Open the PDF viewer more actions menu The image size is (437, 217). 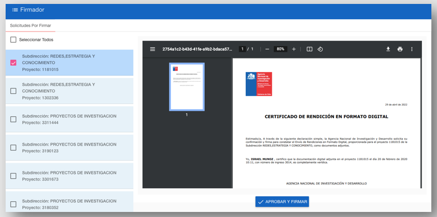coord(412,49)
